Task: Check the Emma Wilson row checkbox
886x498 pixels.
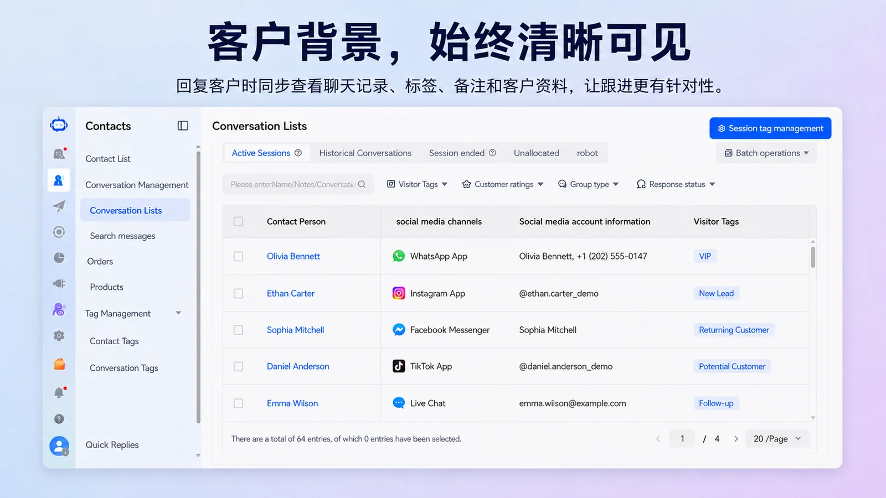Action: click(x=238, y=403)
